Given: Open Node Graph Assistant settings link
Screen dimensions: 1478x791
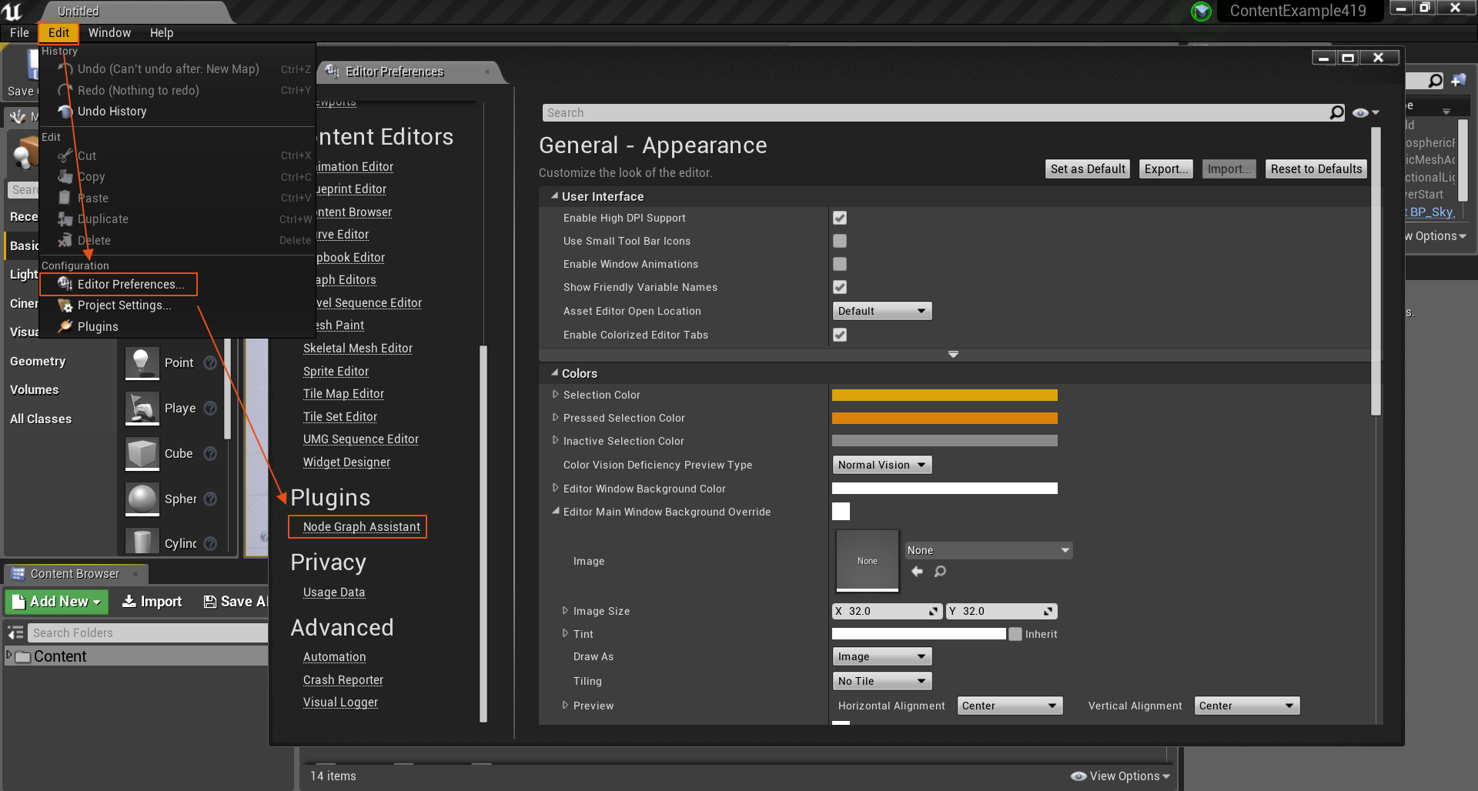Looking at the screenshot, I should 361,527.
